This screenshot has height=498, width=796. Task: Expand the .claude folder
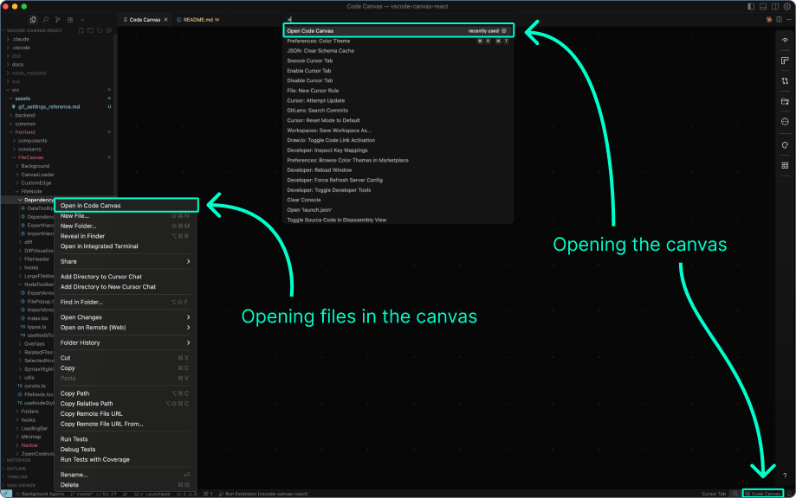pos(57,39)
